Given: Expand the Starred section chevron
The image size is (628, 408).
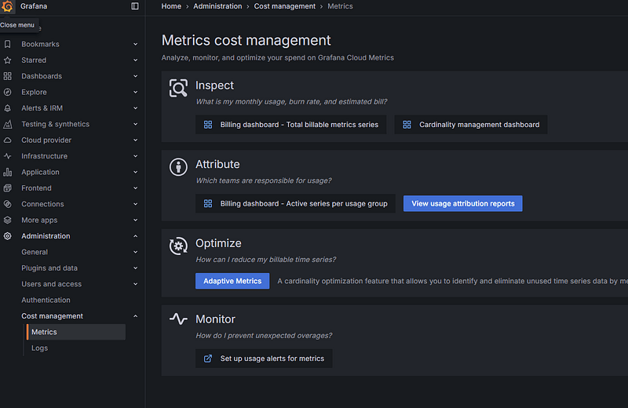Looking at the screenshot, I should (135, 60).
